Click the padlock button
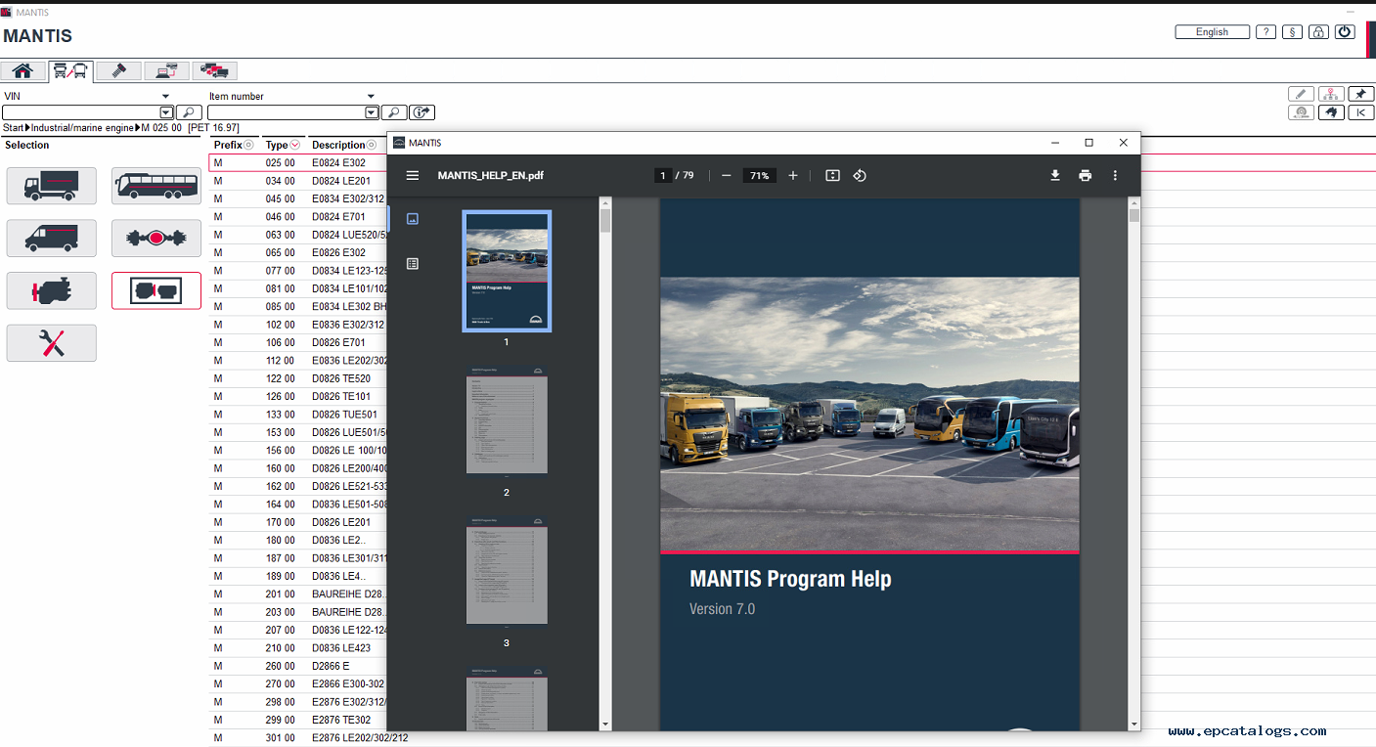 pos(1318,32)
